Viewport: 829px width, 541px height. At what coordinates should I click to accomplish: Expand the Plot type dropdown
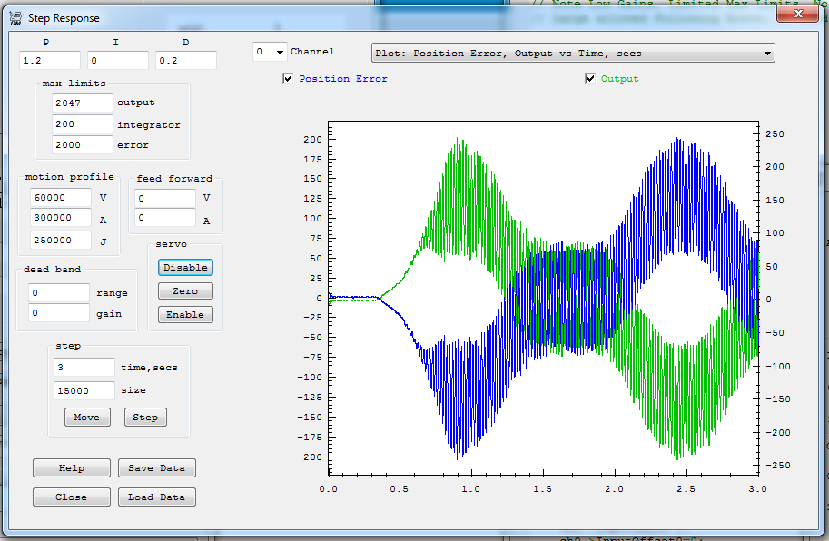click(573, 54)
